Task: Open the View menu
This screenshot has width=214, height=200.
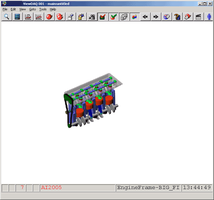Action: point(23,9)
